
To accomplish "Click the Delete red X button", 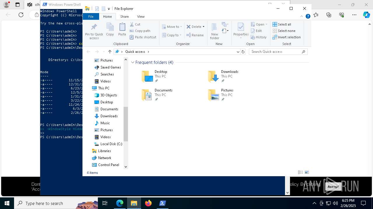I will click(x=194, y=27).
